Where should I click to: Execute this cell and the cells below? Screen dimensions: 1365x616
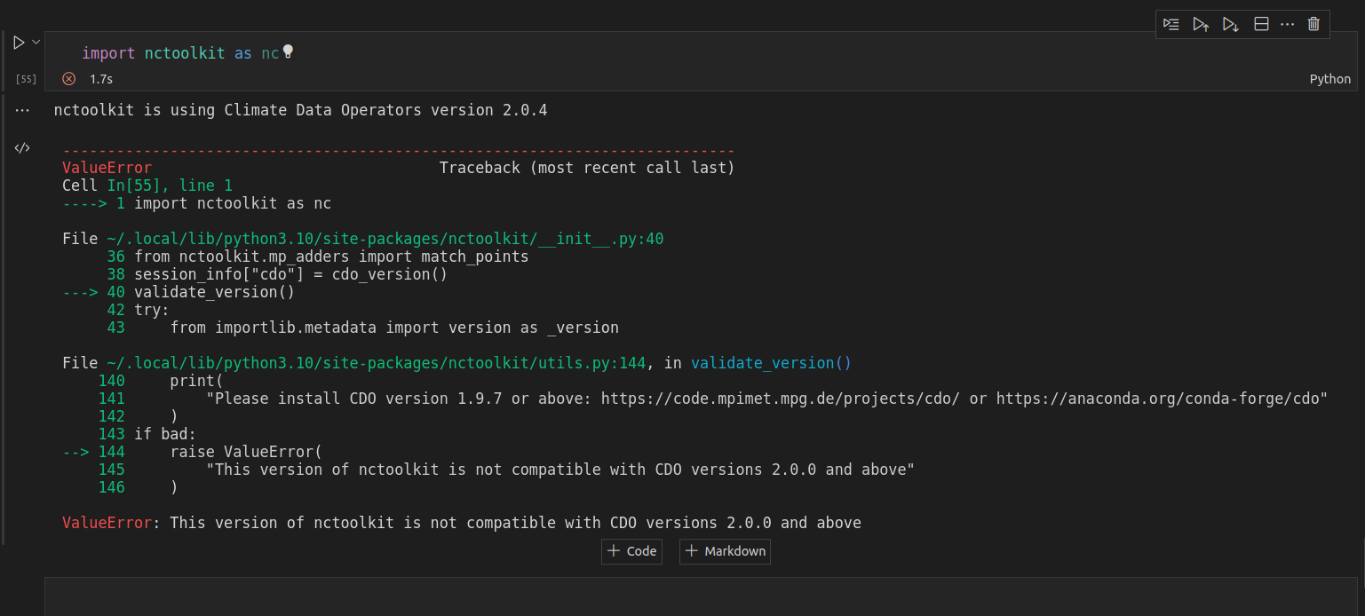coord(1230,24)
